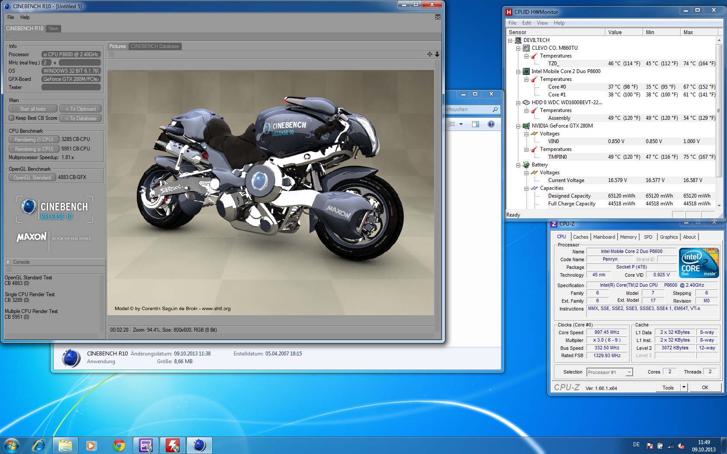Open the Tools dropdown arrow in CPU-Z
This screenshot has height=454, width=727.
coord(684,387)
